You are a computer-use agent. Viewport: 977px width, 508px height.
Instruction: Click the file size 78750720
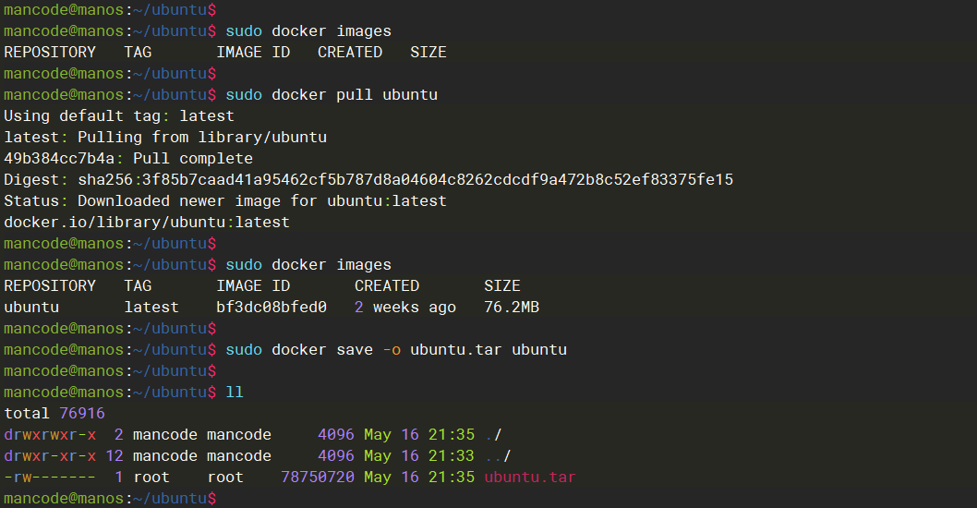(x=318, y=478)
